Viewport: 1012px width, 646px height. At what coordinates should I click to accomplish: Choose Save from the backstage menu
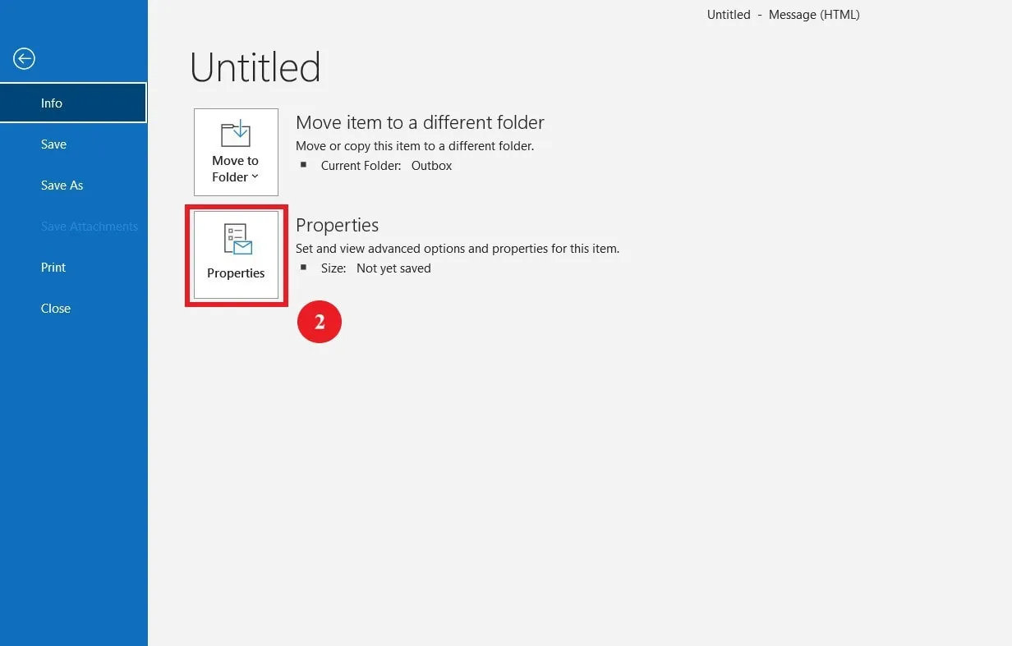pos(53,144)
